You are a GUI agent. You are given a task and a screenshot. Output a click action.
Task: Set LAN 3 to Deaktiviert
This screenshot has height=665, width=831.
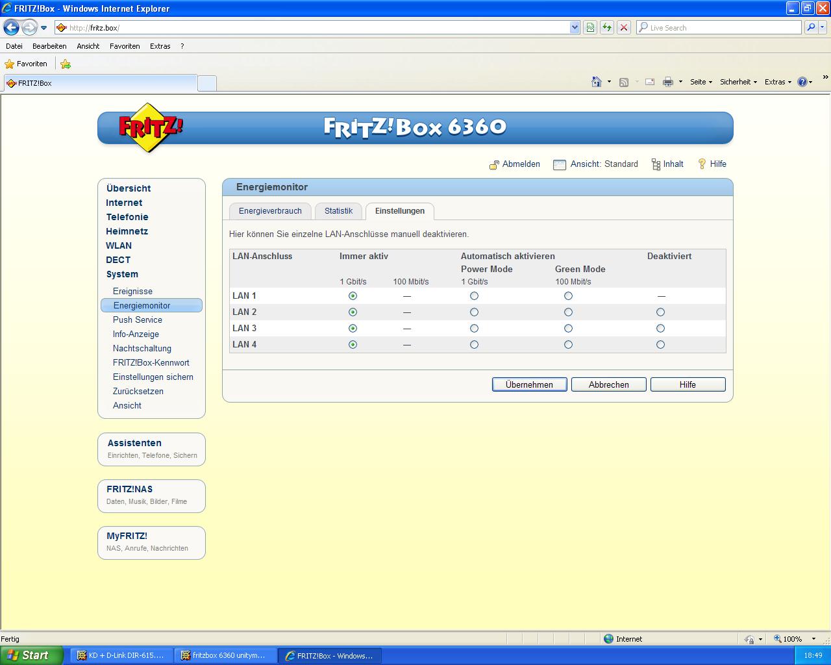point(660,328)
